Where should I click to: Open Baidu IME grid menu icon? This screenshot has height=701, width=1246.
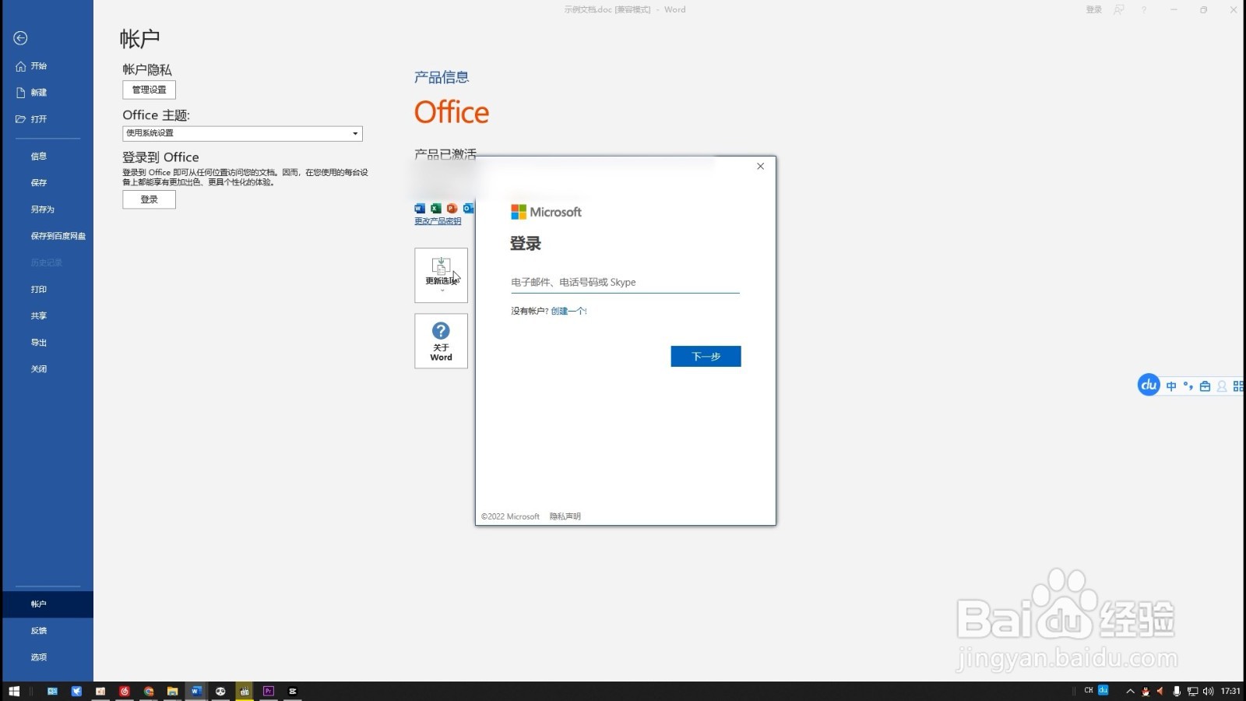coord(1238,386)
